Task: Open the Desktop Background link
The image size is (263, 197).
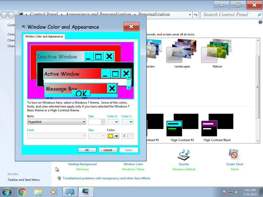Action: pyautogui.click(x=82, y=164)
